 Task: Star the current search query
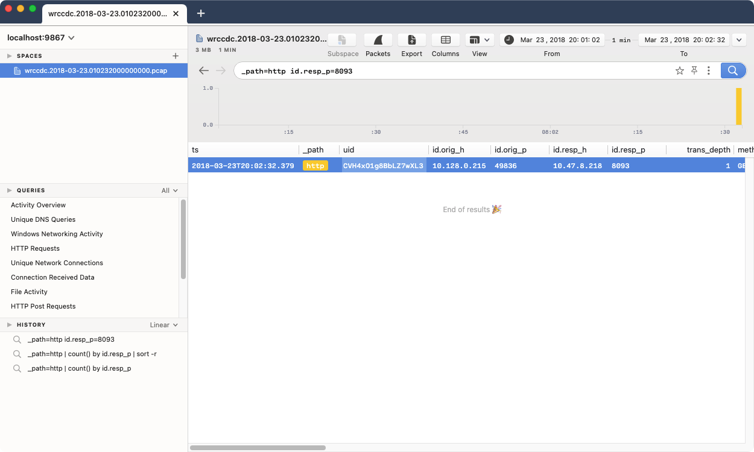[x=680, y=71]
